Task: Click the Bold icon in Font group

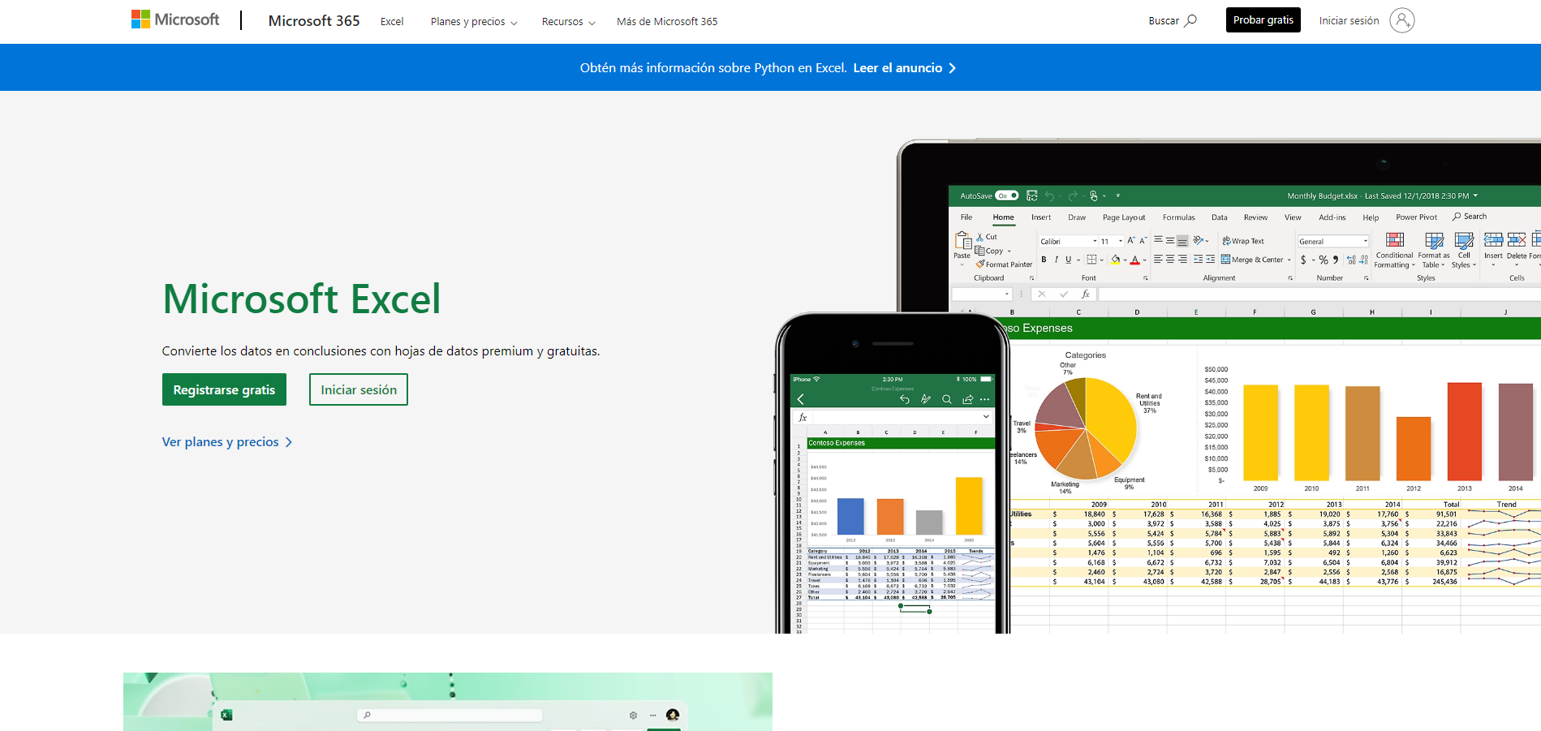Action: point(1044,260)
